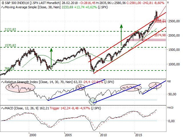
Task: Click the 1000,00 price axis label
Action: click(x=174, y=64)
